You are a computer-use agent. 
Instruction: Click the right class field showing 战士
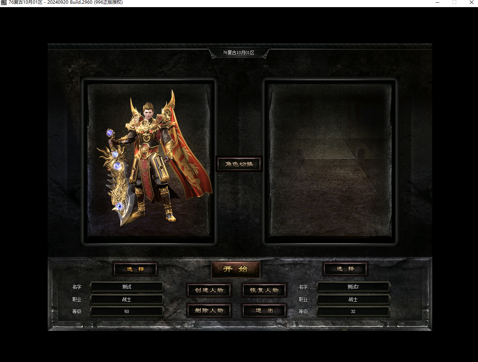[353, 300]
